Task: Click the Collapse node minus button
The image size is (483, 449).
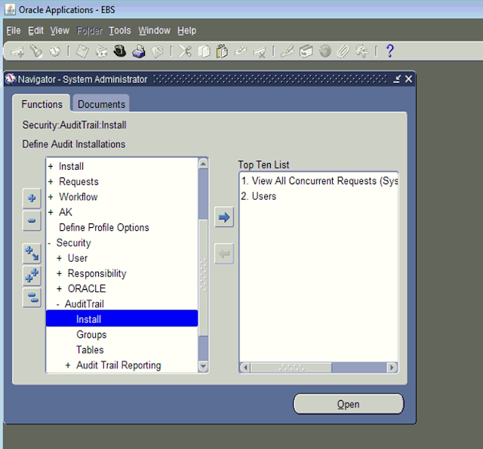Action: [32, 222]
